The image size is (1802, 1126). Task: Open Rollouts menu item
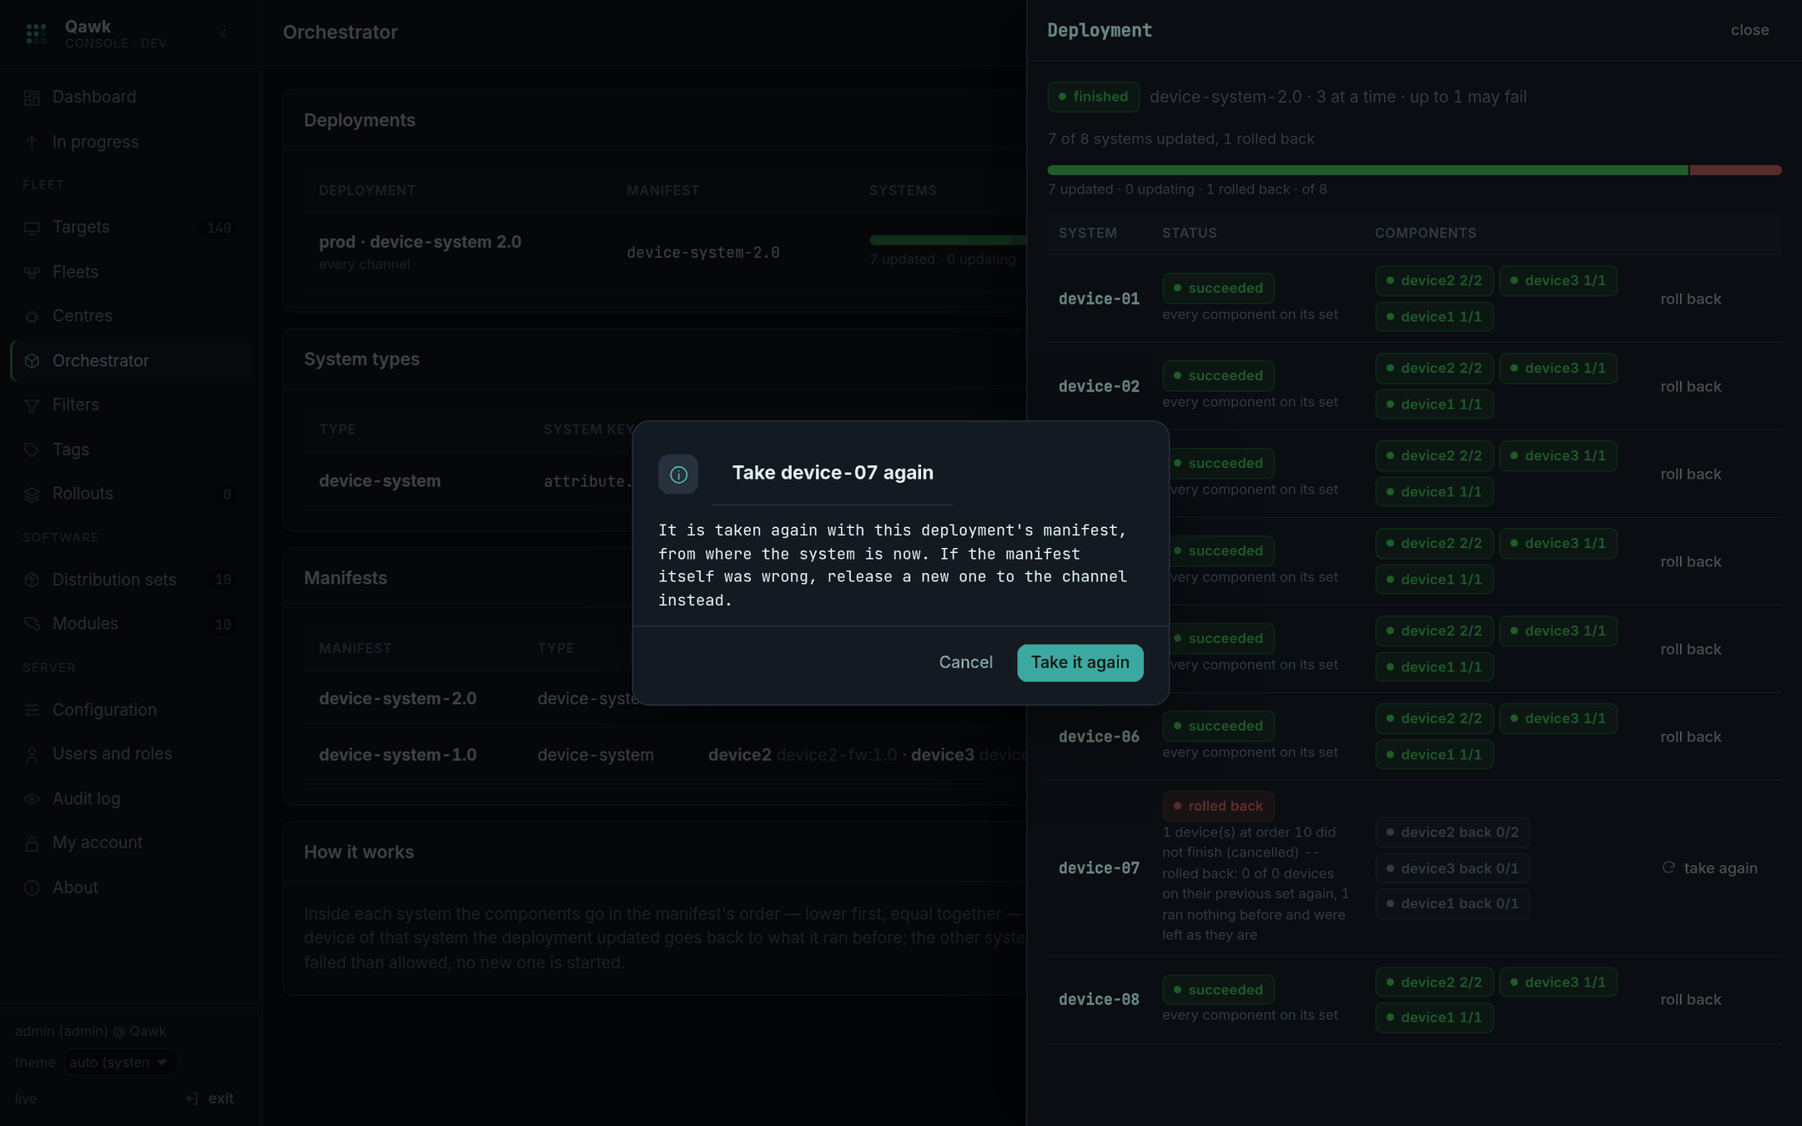pyautogui.click(x=131, y=494)
